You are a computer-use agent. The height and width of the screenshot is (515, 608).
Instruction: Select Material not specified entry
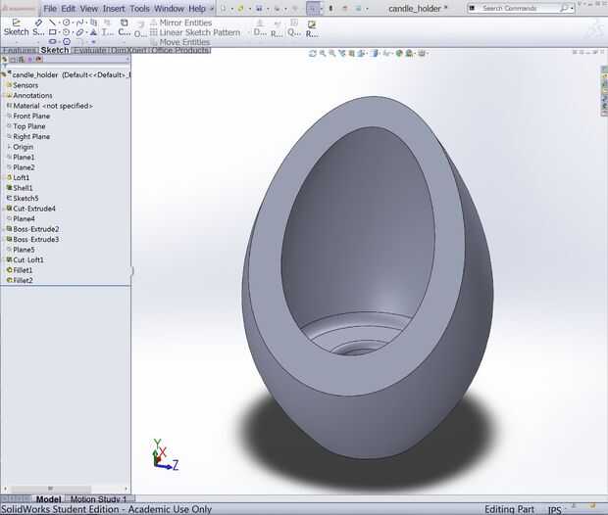tap(52, 106)
